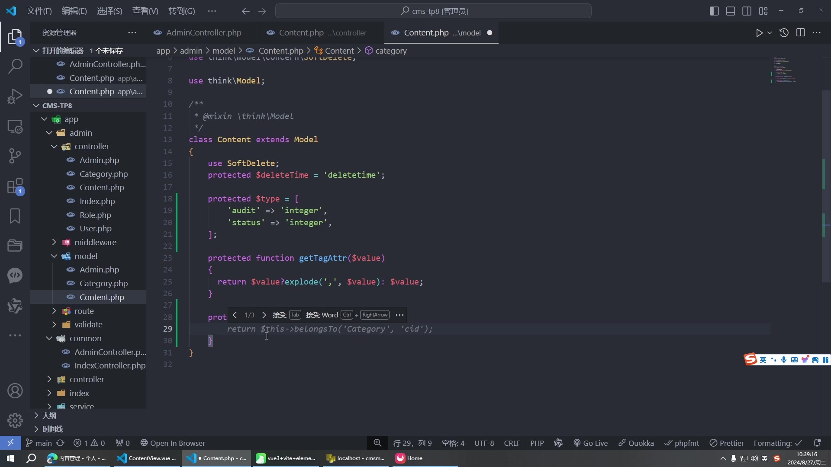Expand the middleware folder
This screenshot has width=831, height=467.
point(54,242)
